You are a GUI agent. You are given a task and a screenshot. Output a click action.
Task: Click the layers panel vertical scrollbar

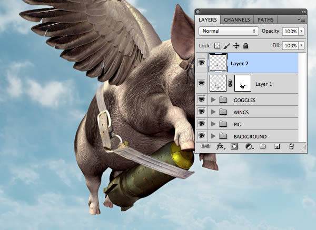(302, 97)
